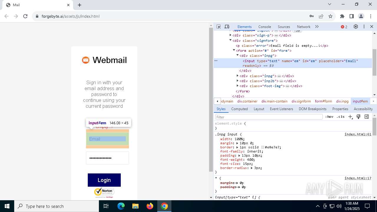Click the Styles filter input
Screen dimensions: 377x212
pyautogui.click(x=269, y=117)
